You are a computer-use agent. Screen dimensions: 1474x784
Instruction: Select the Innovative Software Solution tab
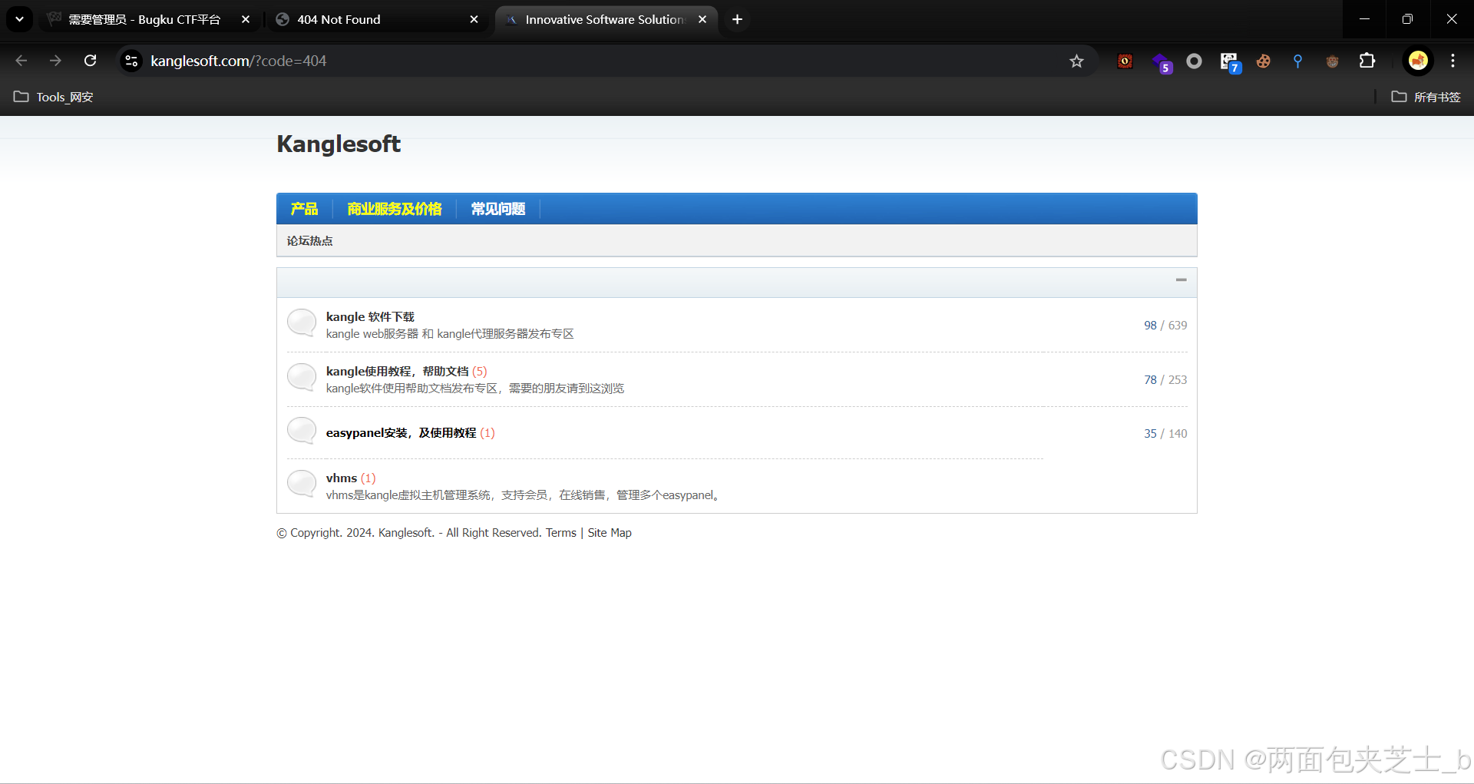tap(604, 19)
